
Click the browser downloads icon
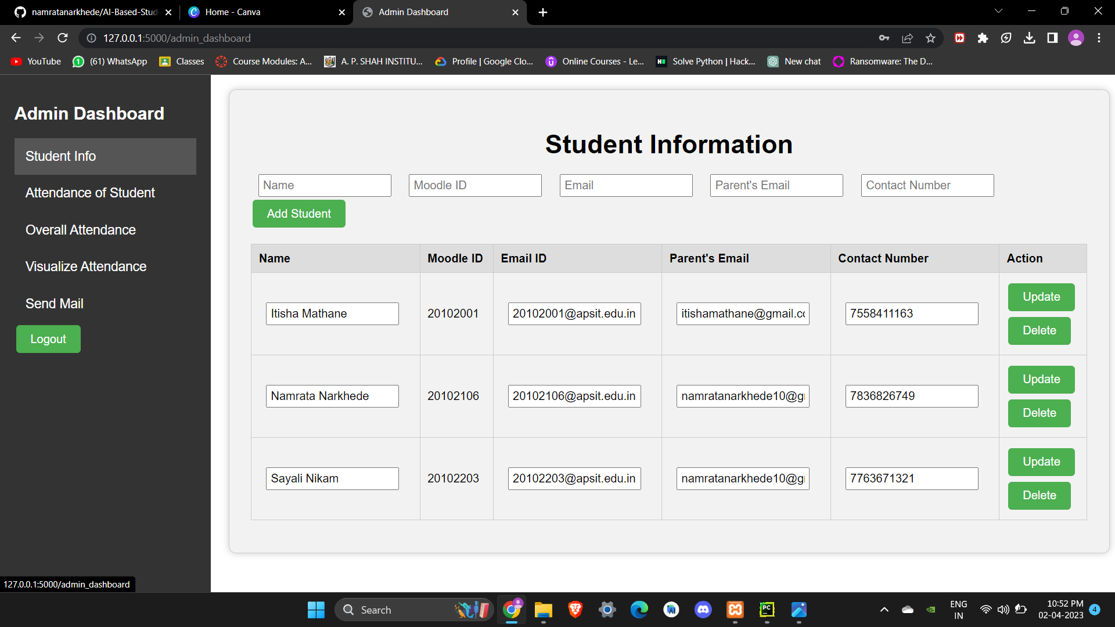1030,38
